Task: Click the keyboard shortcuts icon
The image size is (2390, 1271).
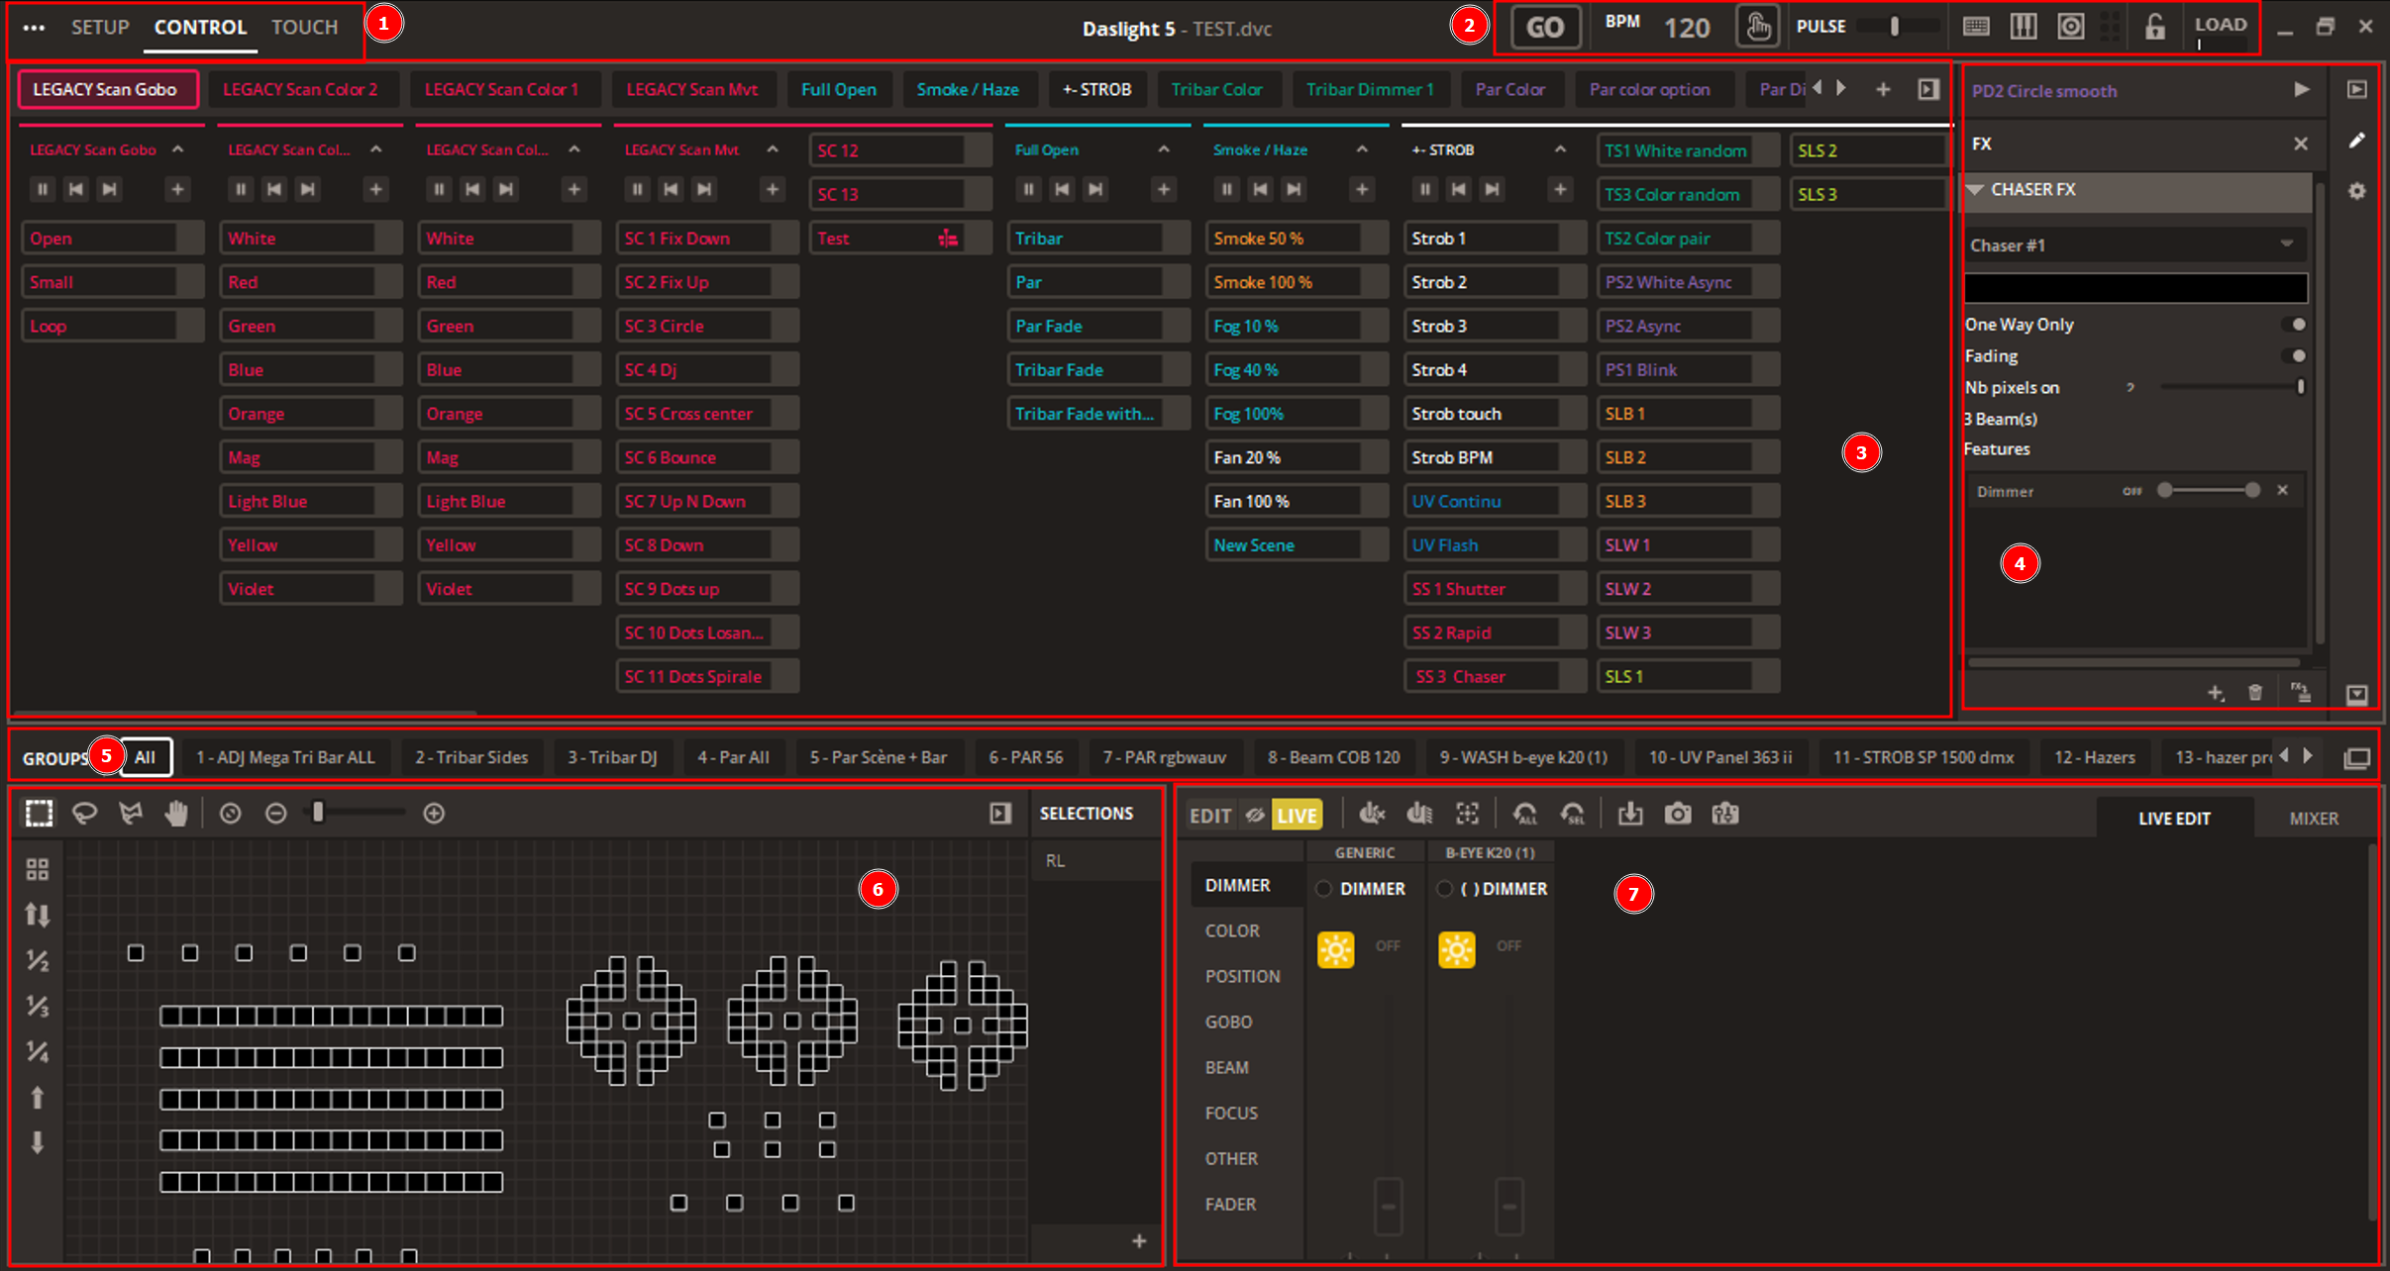Action: [1976, 27]
